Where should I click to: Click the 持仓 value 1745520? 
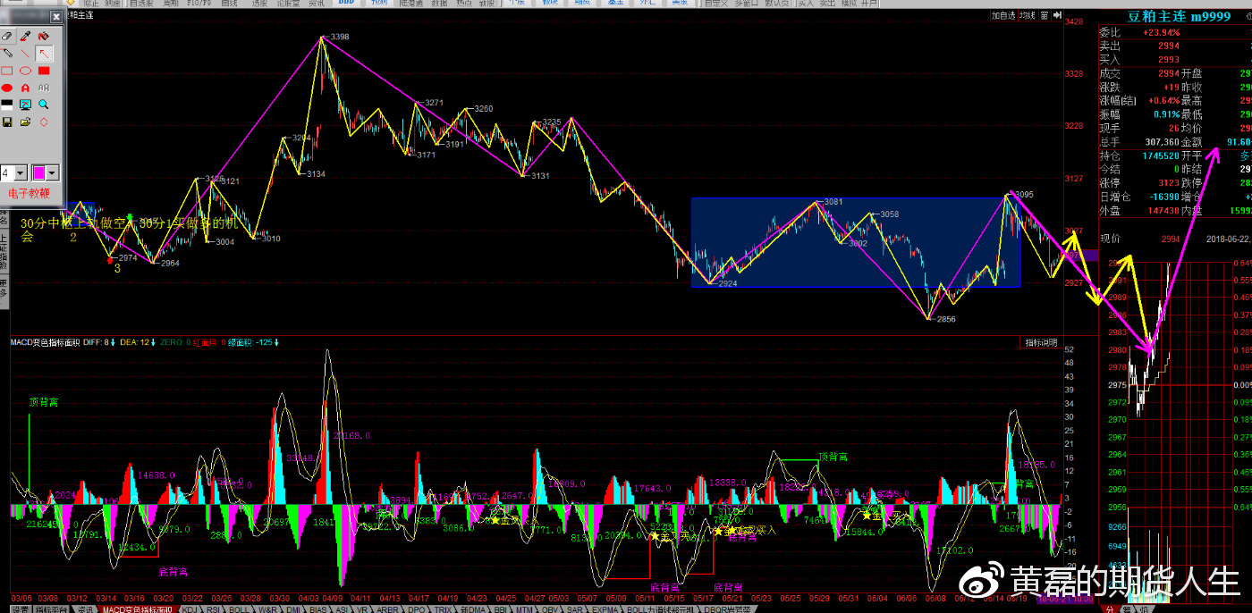1162,155
